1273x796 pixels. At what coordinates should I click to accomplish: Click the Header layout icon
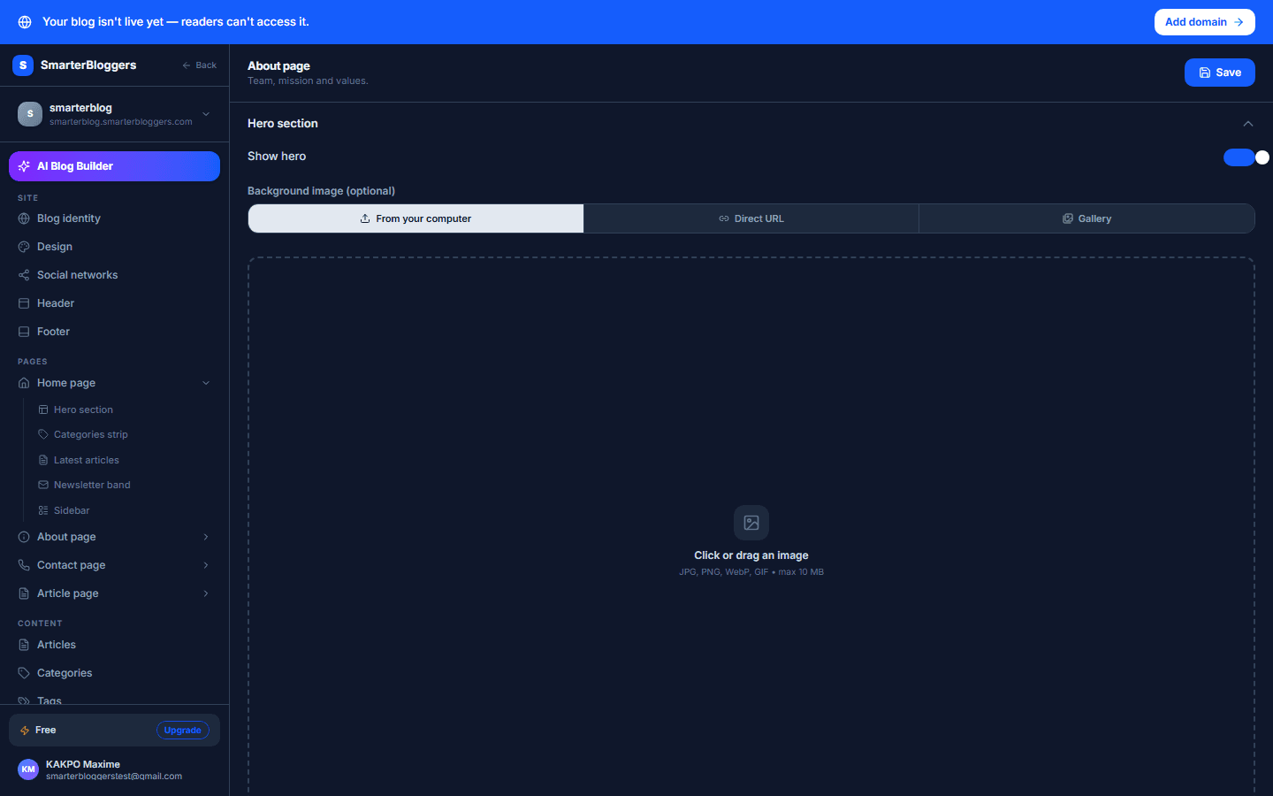(24, 303)
